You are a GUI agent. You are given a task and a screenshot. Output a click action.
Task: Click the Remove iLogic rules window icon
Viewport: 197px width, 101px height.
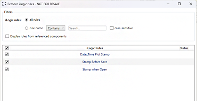(x=4, y=4)
